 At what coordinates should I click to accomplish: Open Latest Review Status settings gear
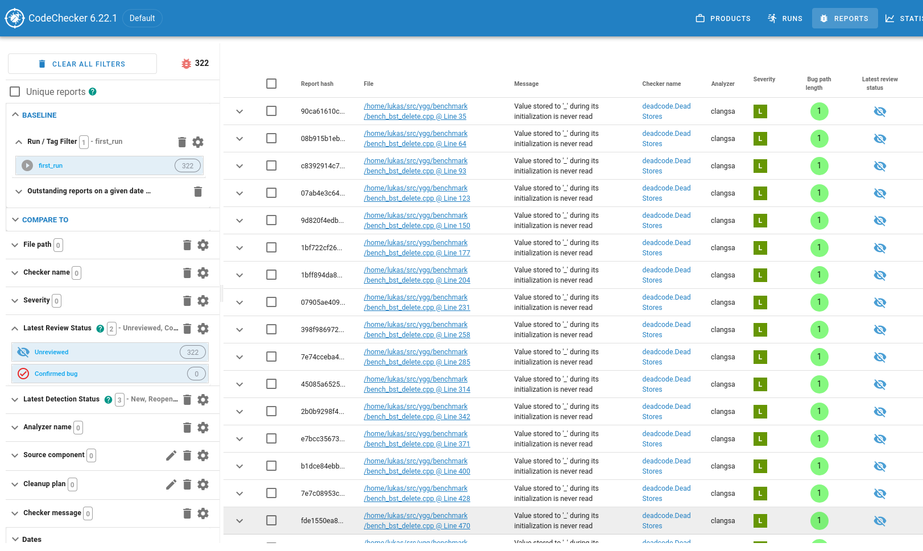coord(203,329)
